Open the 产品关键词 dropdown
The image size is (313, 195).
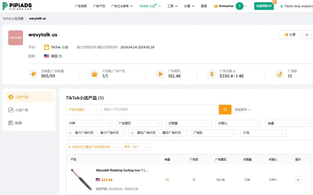coord(83,110)
